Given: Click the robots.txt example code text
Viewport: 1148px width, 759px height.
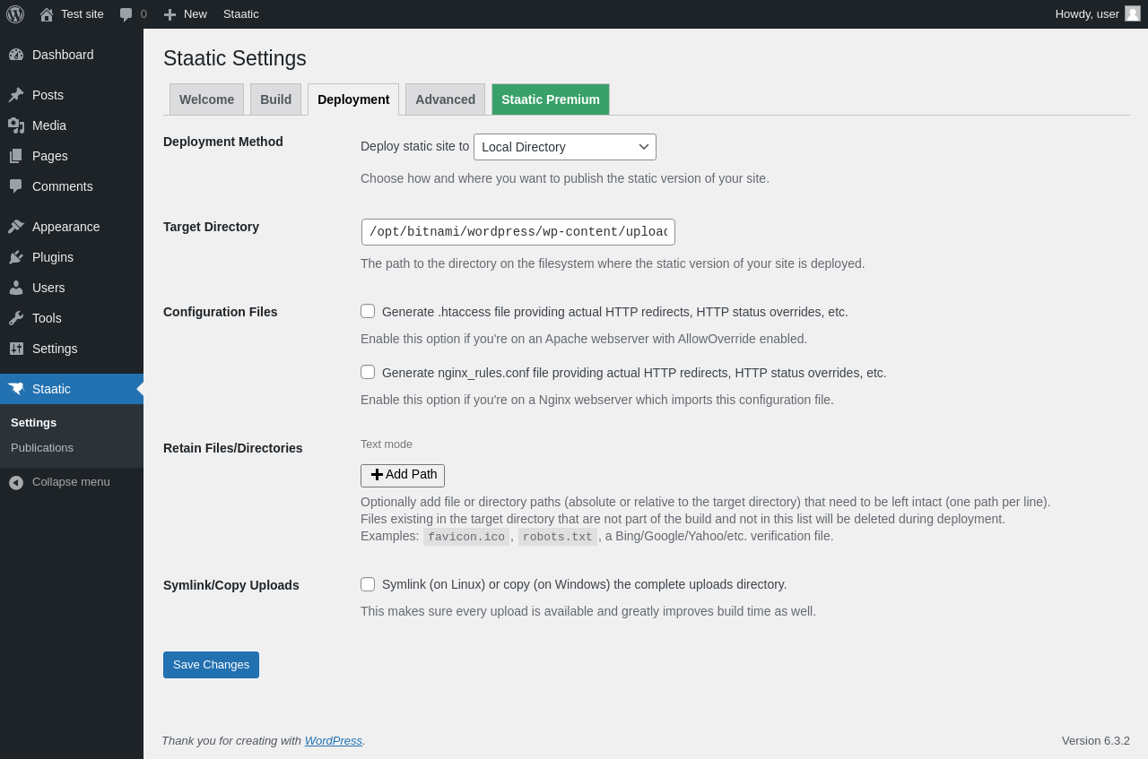Looking at the screenshot, I should tap(558, 537).
